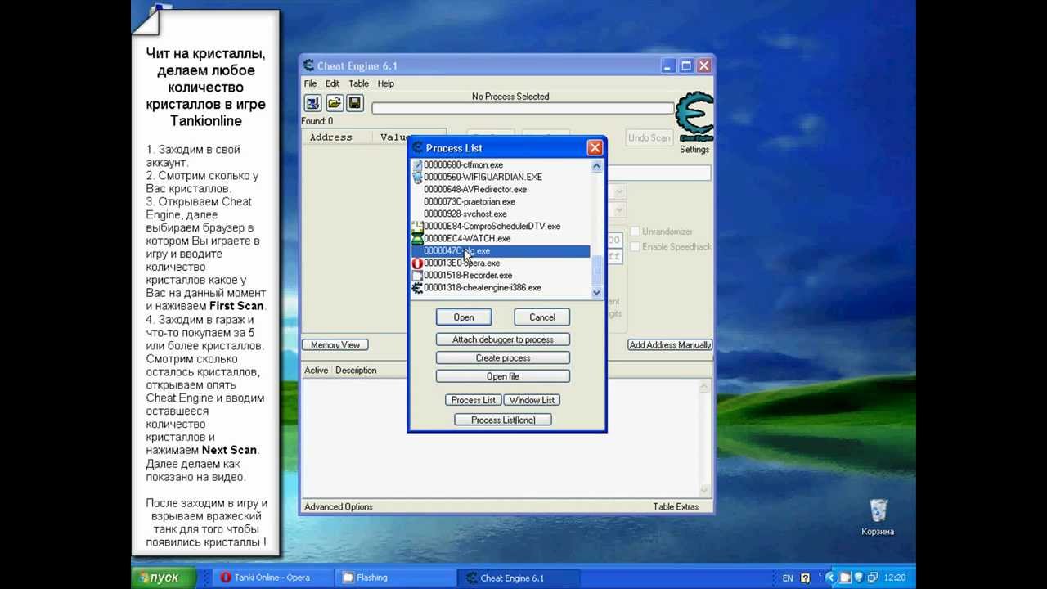Screen dimensions: 1047x589
Task: Click the Active column header
Action: (x=317, y=371)
